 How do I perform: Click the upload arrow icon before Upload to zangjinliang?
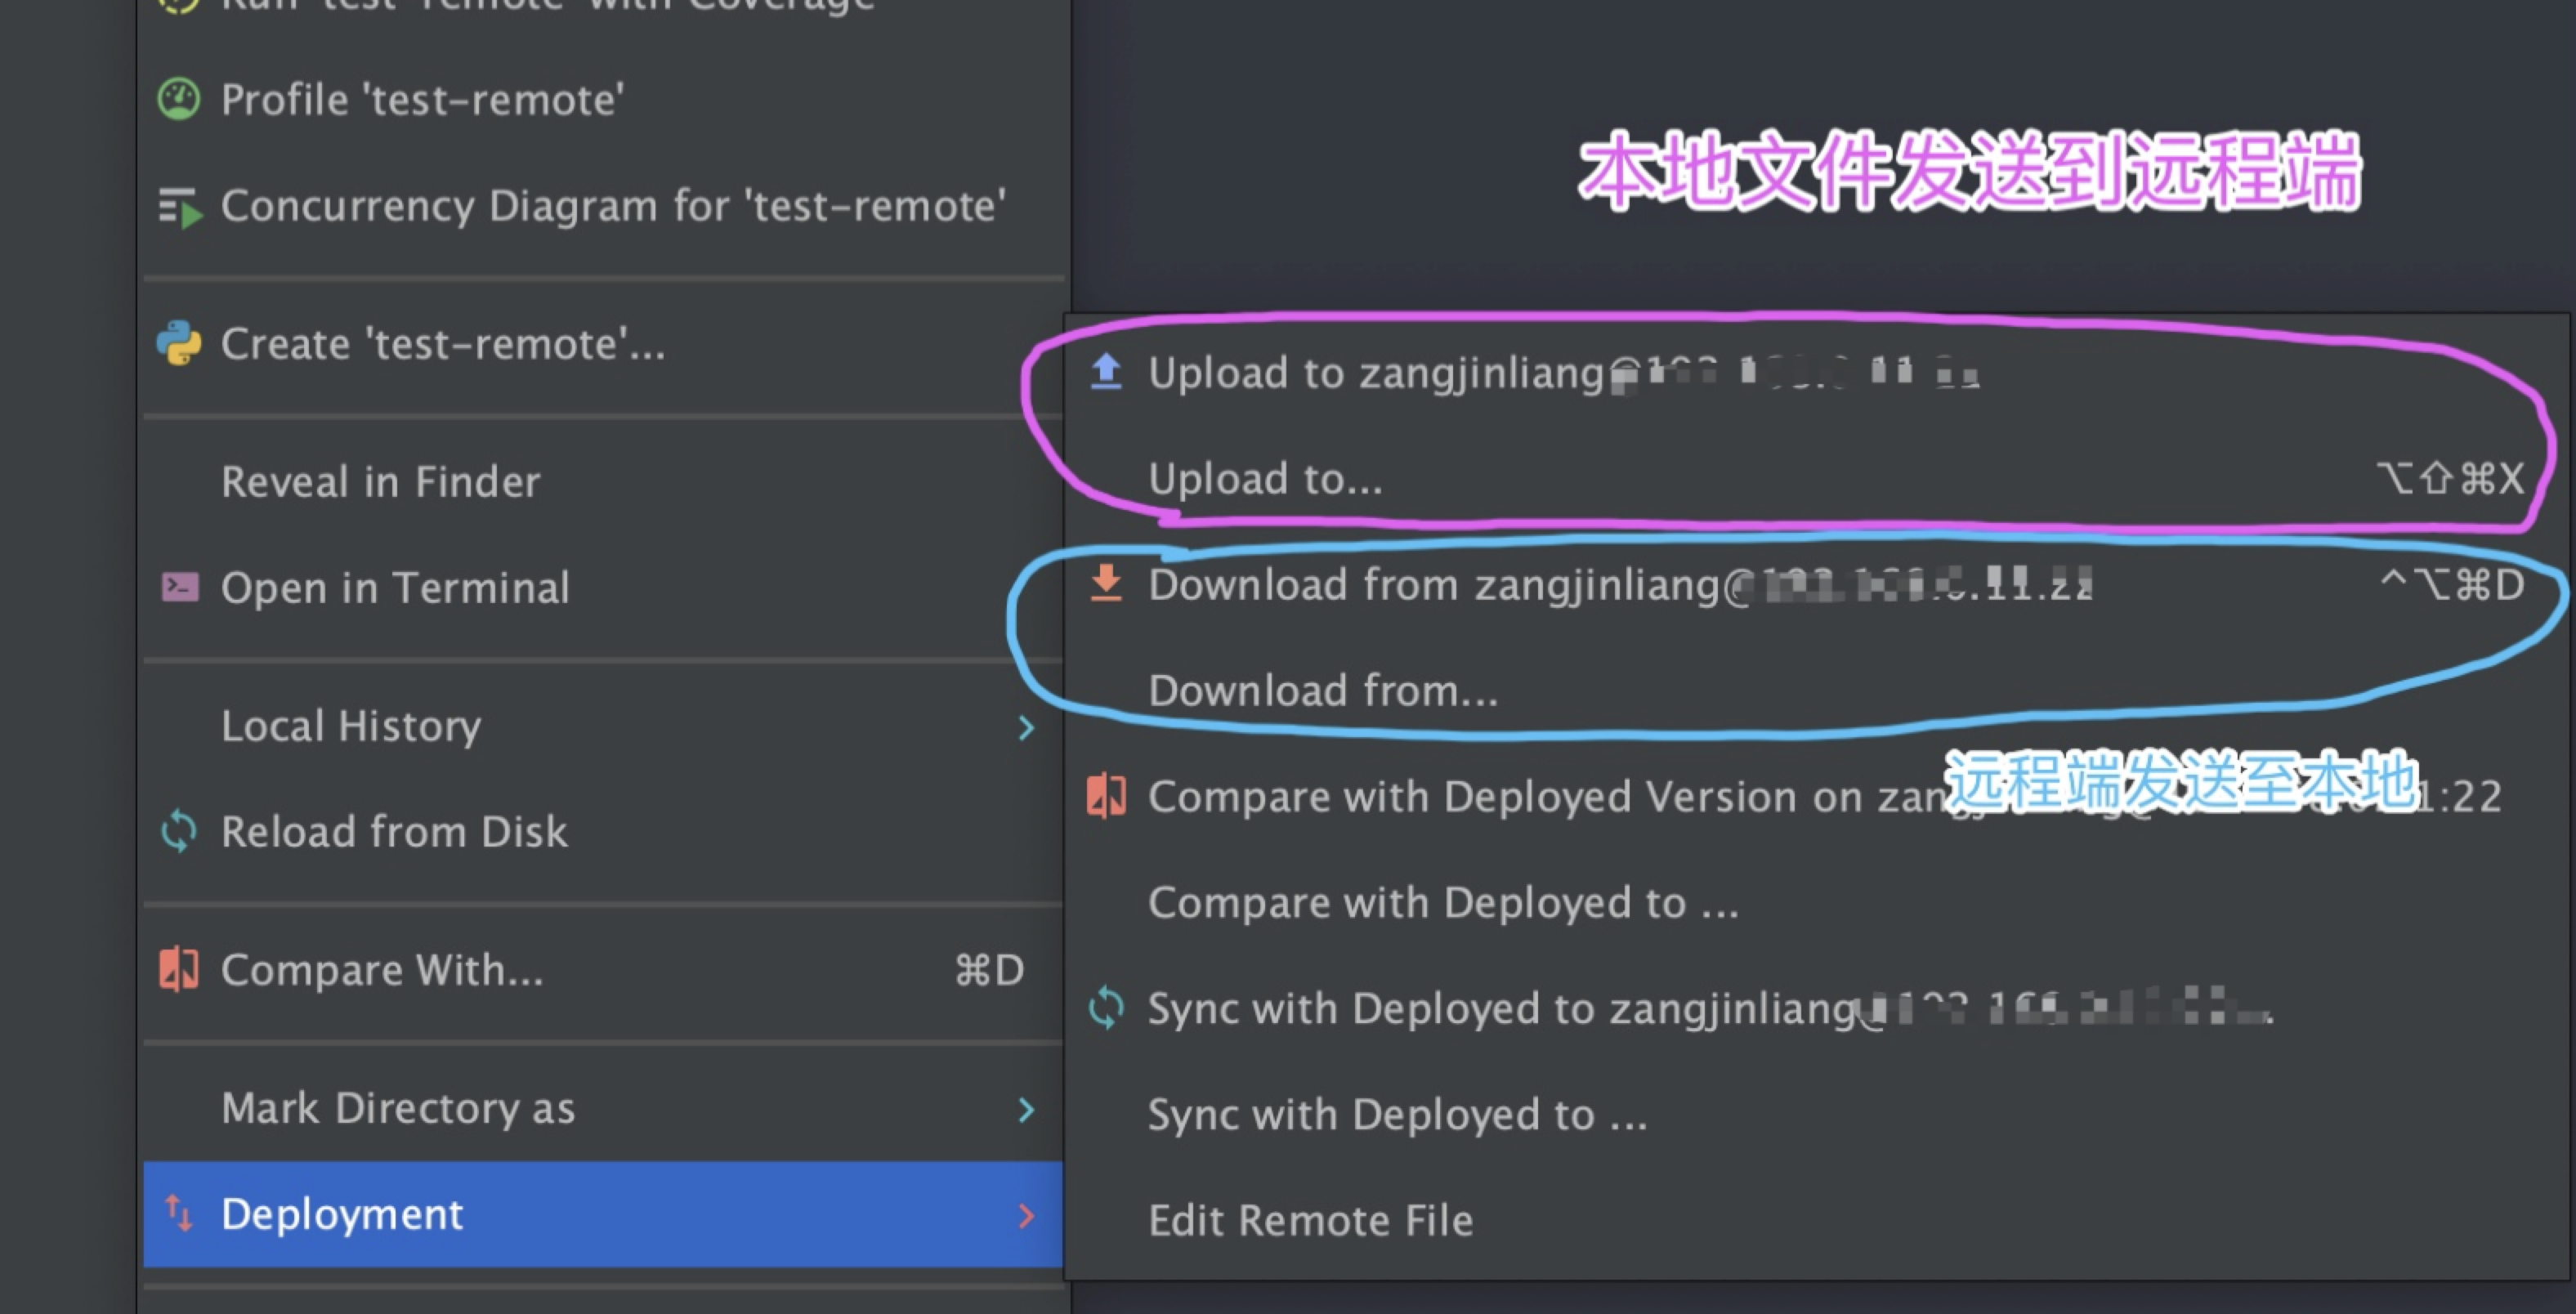(1107, 371)
